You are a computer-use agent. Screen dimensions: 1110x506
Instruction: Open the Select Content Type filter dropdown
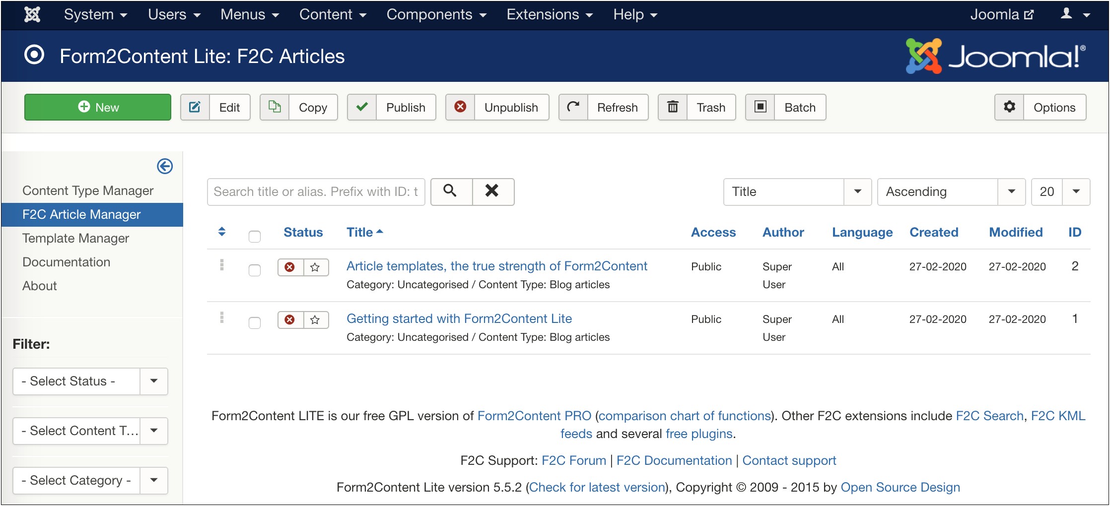(90, 431)
